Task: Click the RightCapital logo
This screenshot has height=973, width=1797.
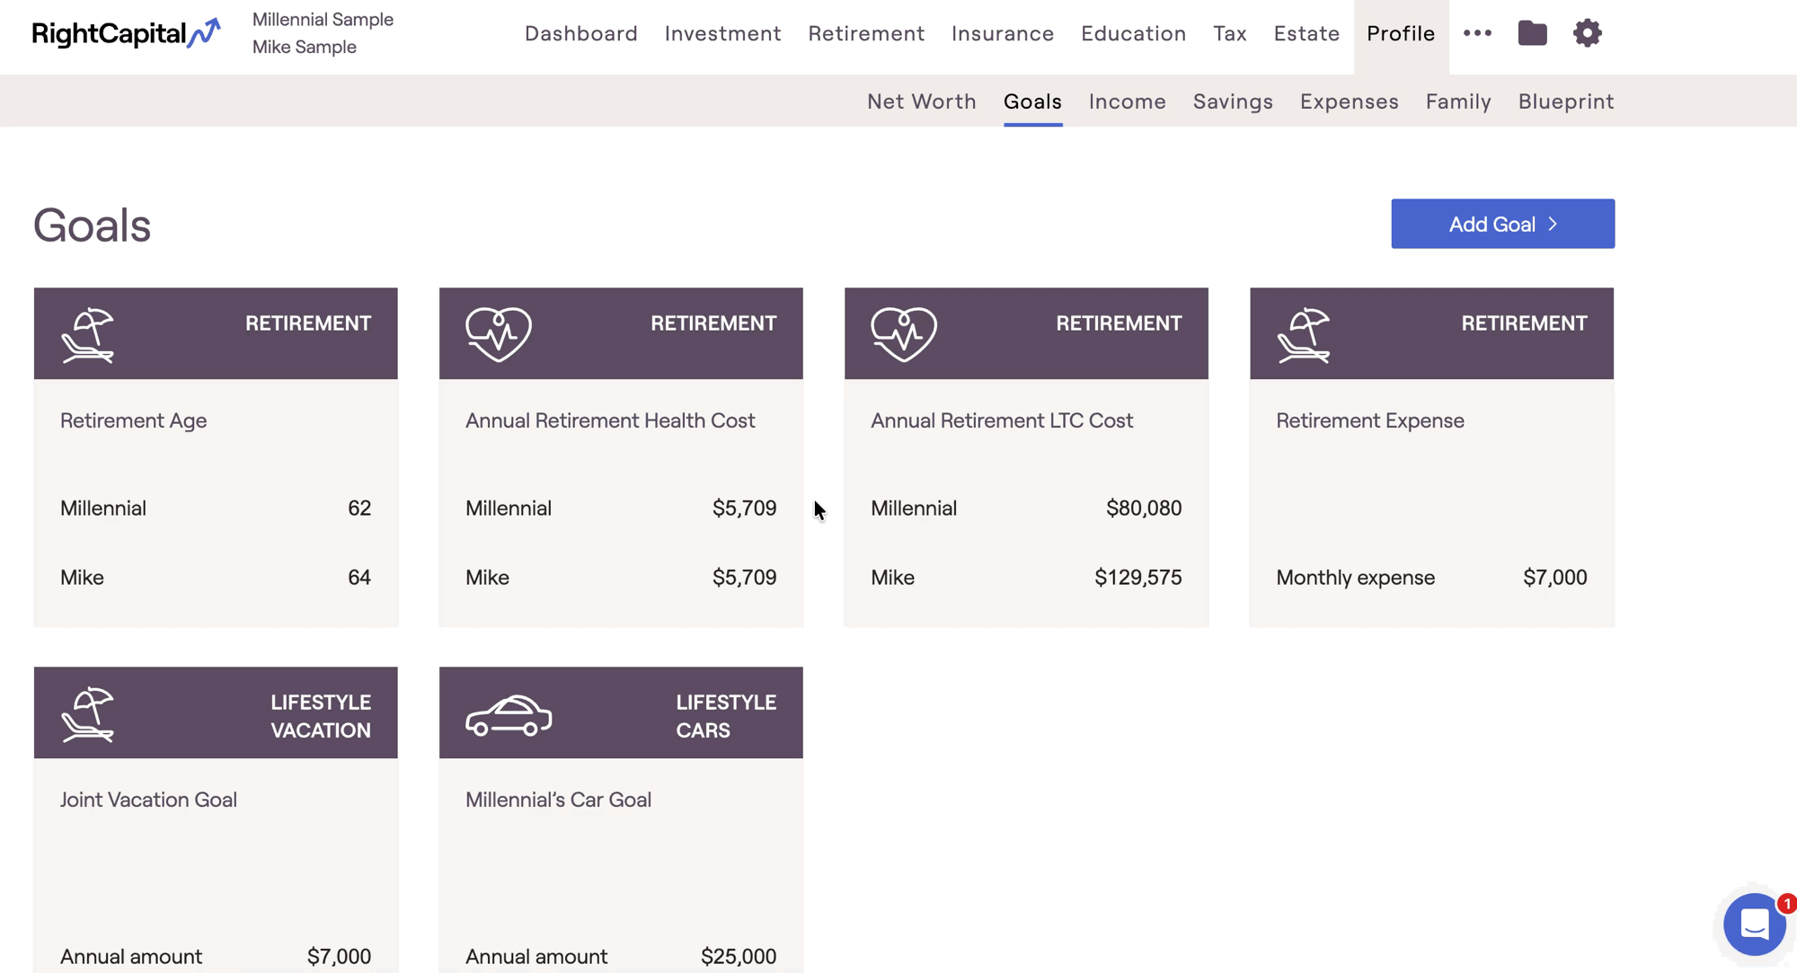Action: (126, 33)
